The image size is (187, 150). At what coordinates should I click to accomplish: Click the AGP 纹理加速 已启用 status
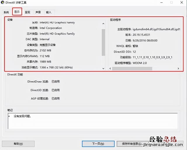(56, 98)
